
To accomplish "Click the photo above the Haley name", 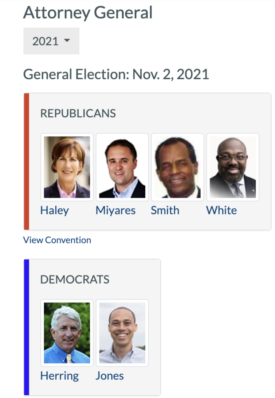I will [67, 167].
